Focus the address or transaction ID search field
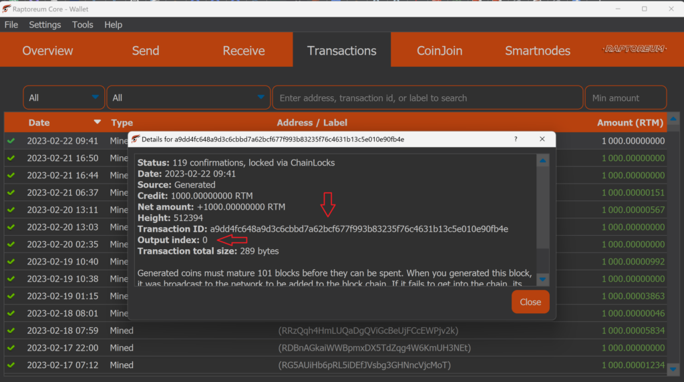Image resolution: width=684 pixels, height=382 pixels. click(427, 98)
